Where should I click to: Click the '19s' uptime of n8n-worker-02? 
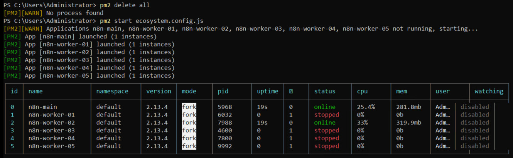click(x=262, y=123)
